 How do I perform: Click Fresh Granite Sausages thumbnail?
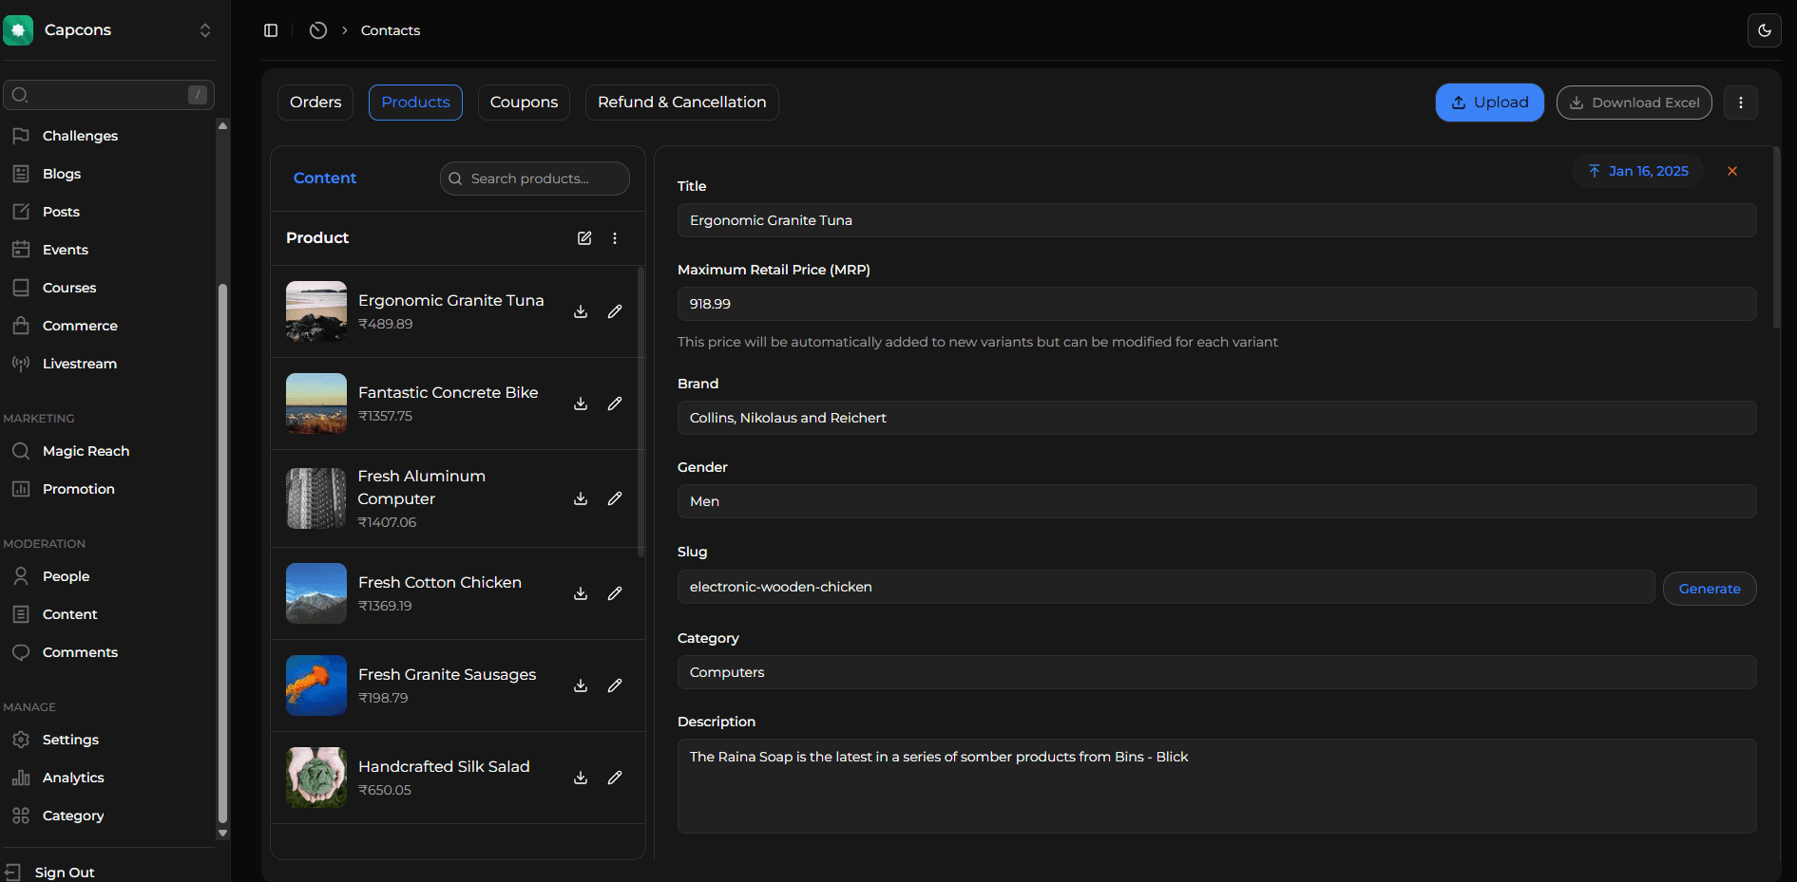point(316,685)
